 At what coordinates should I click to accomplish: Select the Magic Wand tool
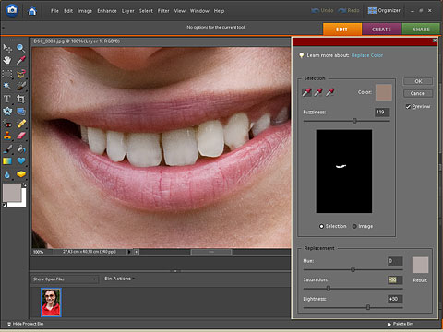coord(7,86)
